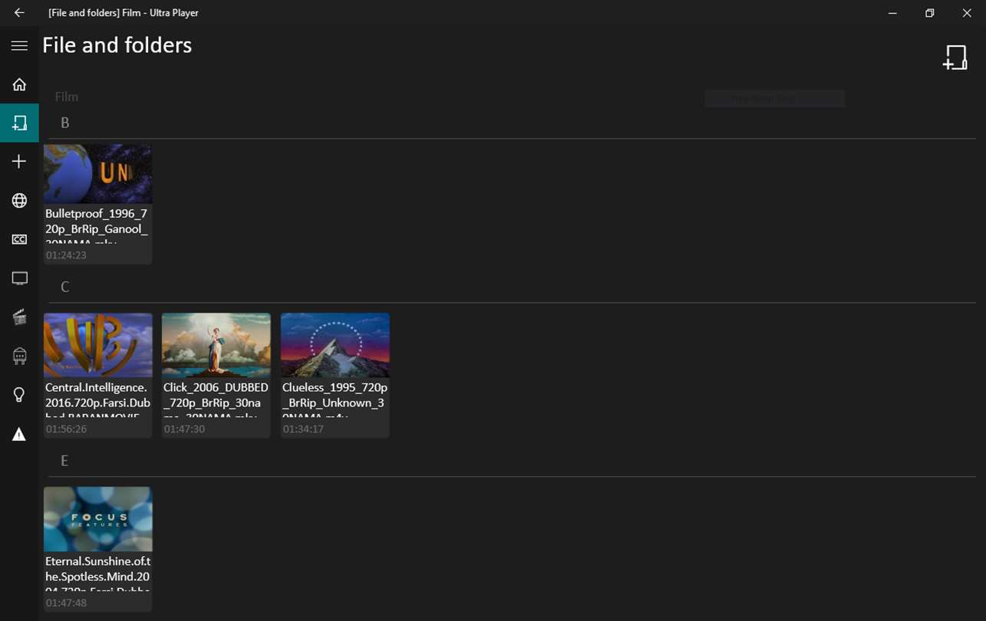This screenshot has height=621, width=986.
Task: Open the clapperboard movie icon
Action: 19,317
